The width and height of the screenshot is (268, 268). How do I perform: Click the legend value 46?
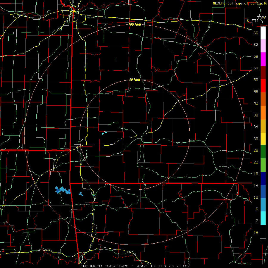coord(256,92)
